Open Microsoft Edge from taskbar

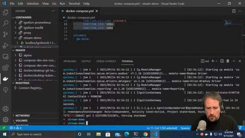127,134
